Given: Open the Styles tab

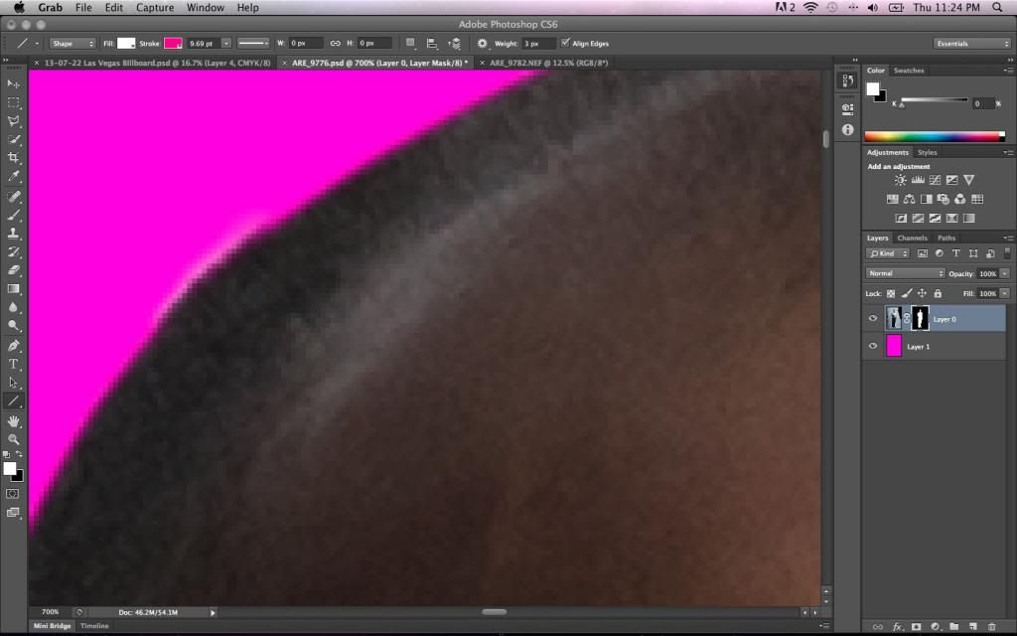Looking at the screenshot, I should pyautogui.click(x=927, y=152).
